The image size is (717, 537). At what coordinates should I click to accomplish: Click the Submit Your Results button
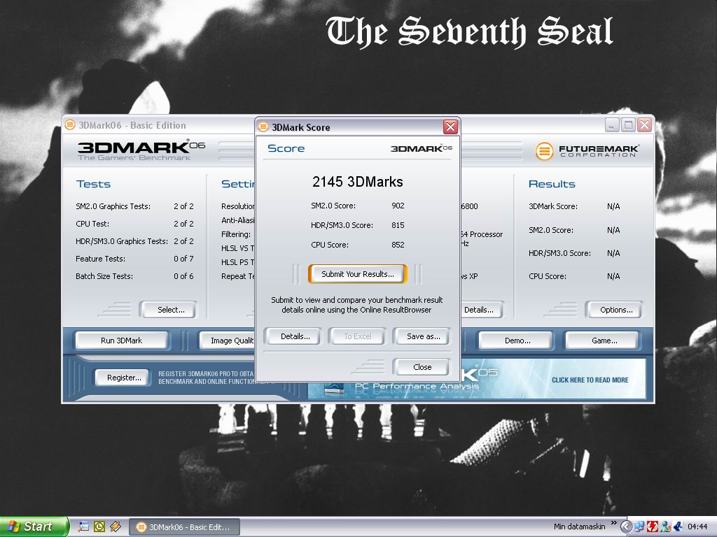357,274
